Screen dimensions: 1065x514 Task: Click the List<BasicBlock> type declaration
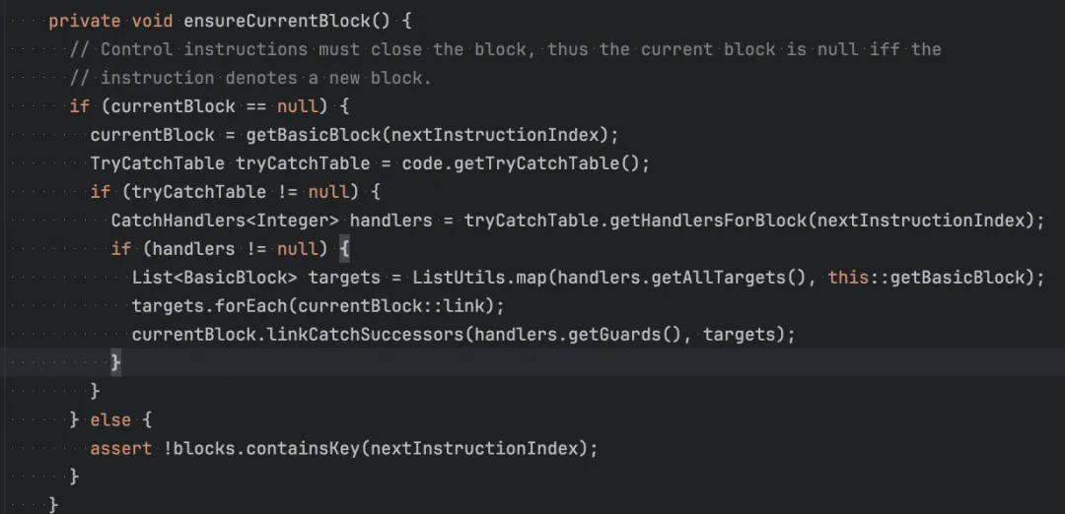coord(214,278)
